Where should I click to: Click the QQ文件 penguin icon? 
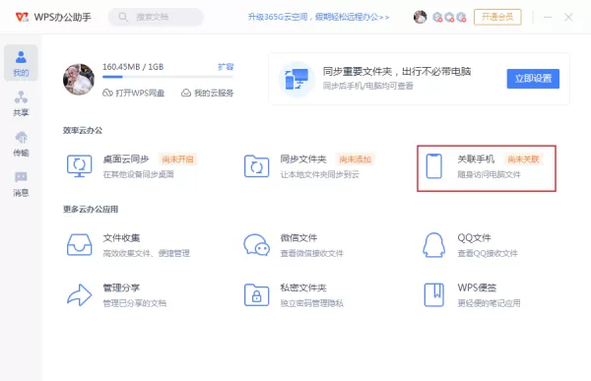coord(433,244)
